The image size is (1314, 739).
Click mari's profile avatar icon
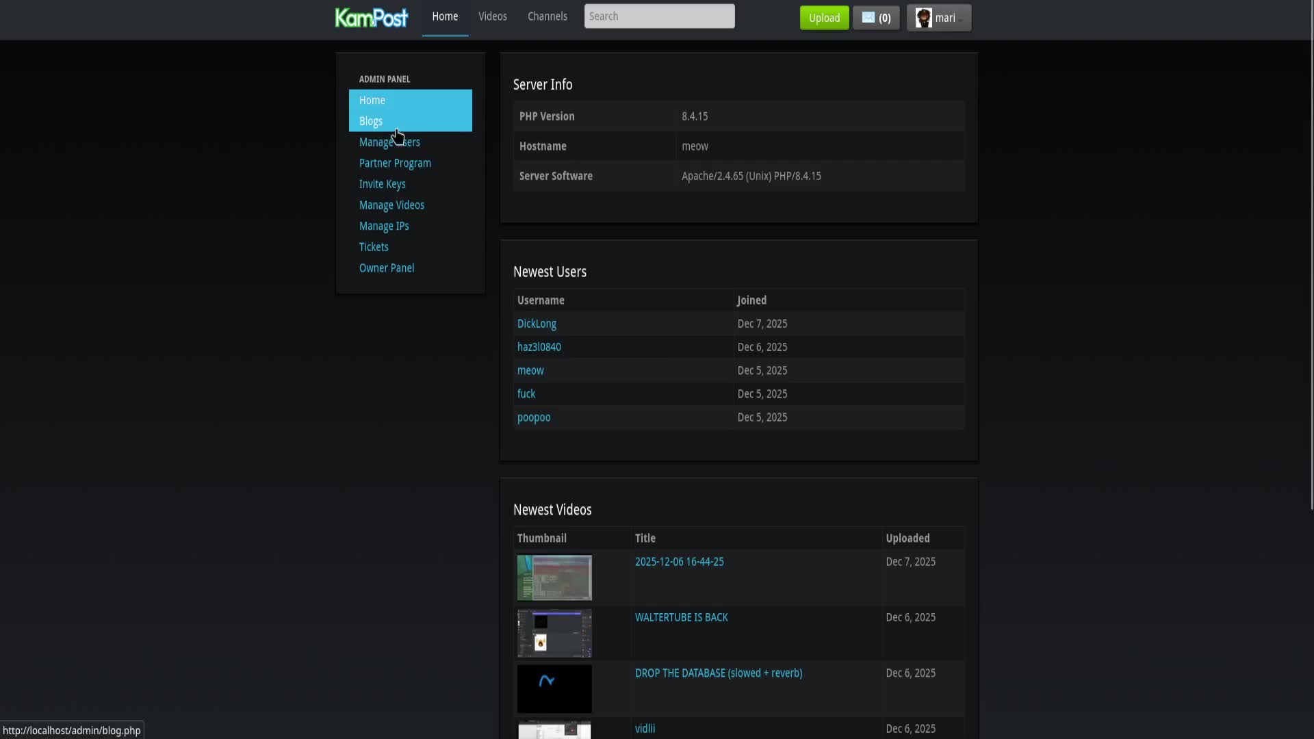923,18
